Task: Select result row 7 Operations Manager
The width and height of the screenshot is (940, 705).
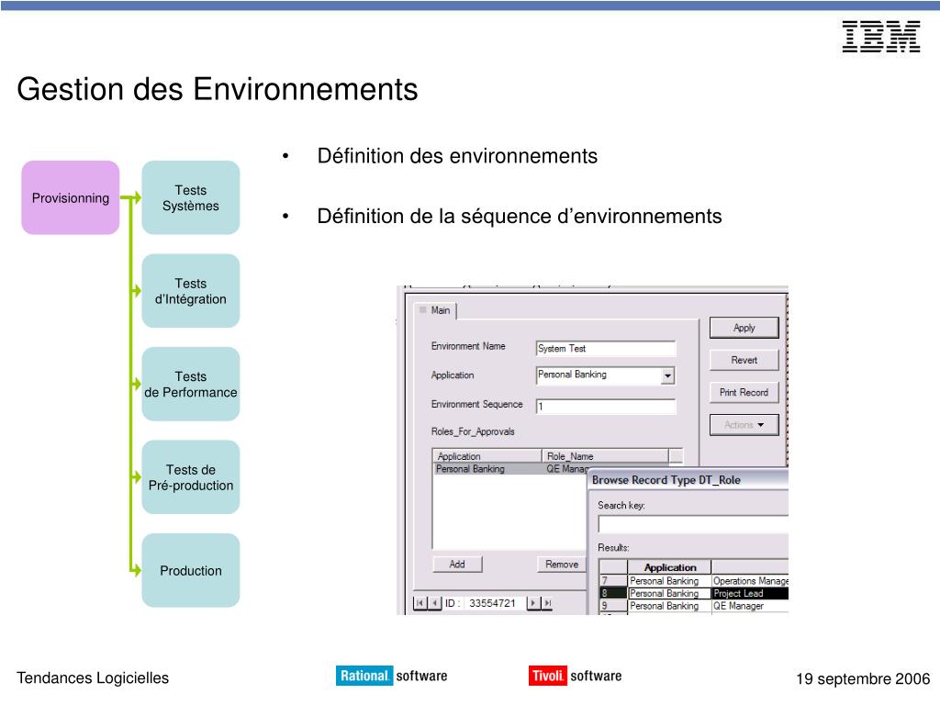Action: click(x=694, y=581)
